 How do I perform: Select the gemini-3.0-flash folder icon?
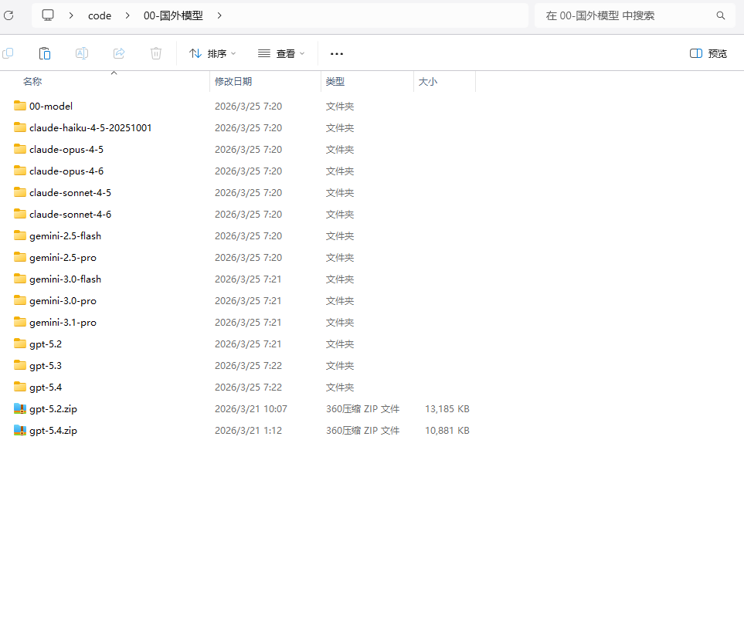(x=20, y=279)
